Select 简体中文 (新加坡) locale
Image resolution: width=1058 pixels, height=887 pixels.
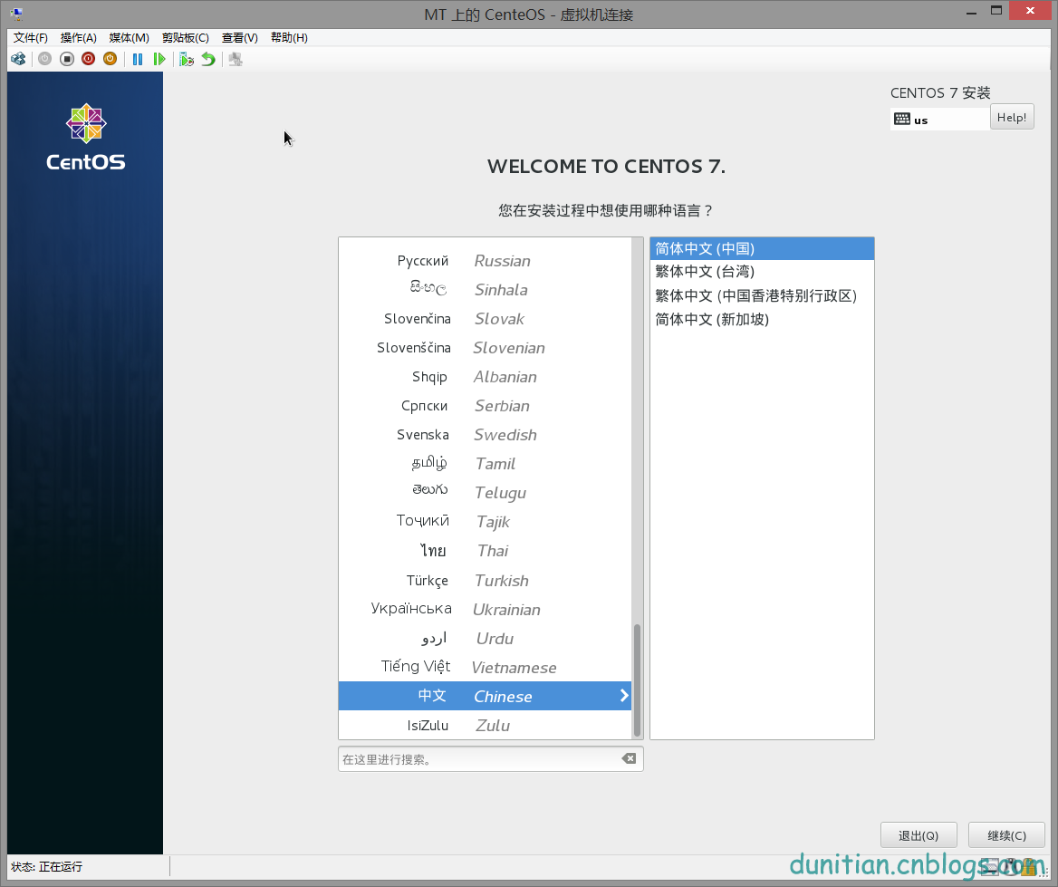coord(762,319)
